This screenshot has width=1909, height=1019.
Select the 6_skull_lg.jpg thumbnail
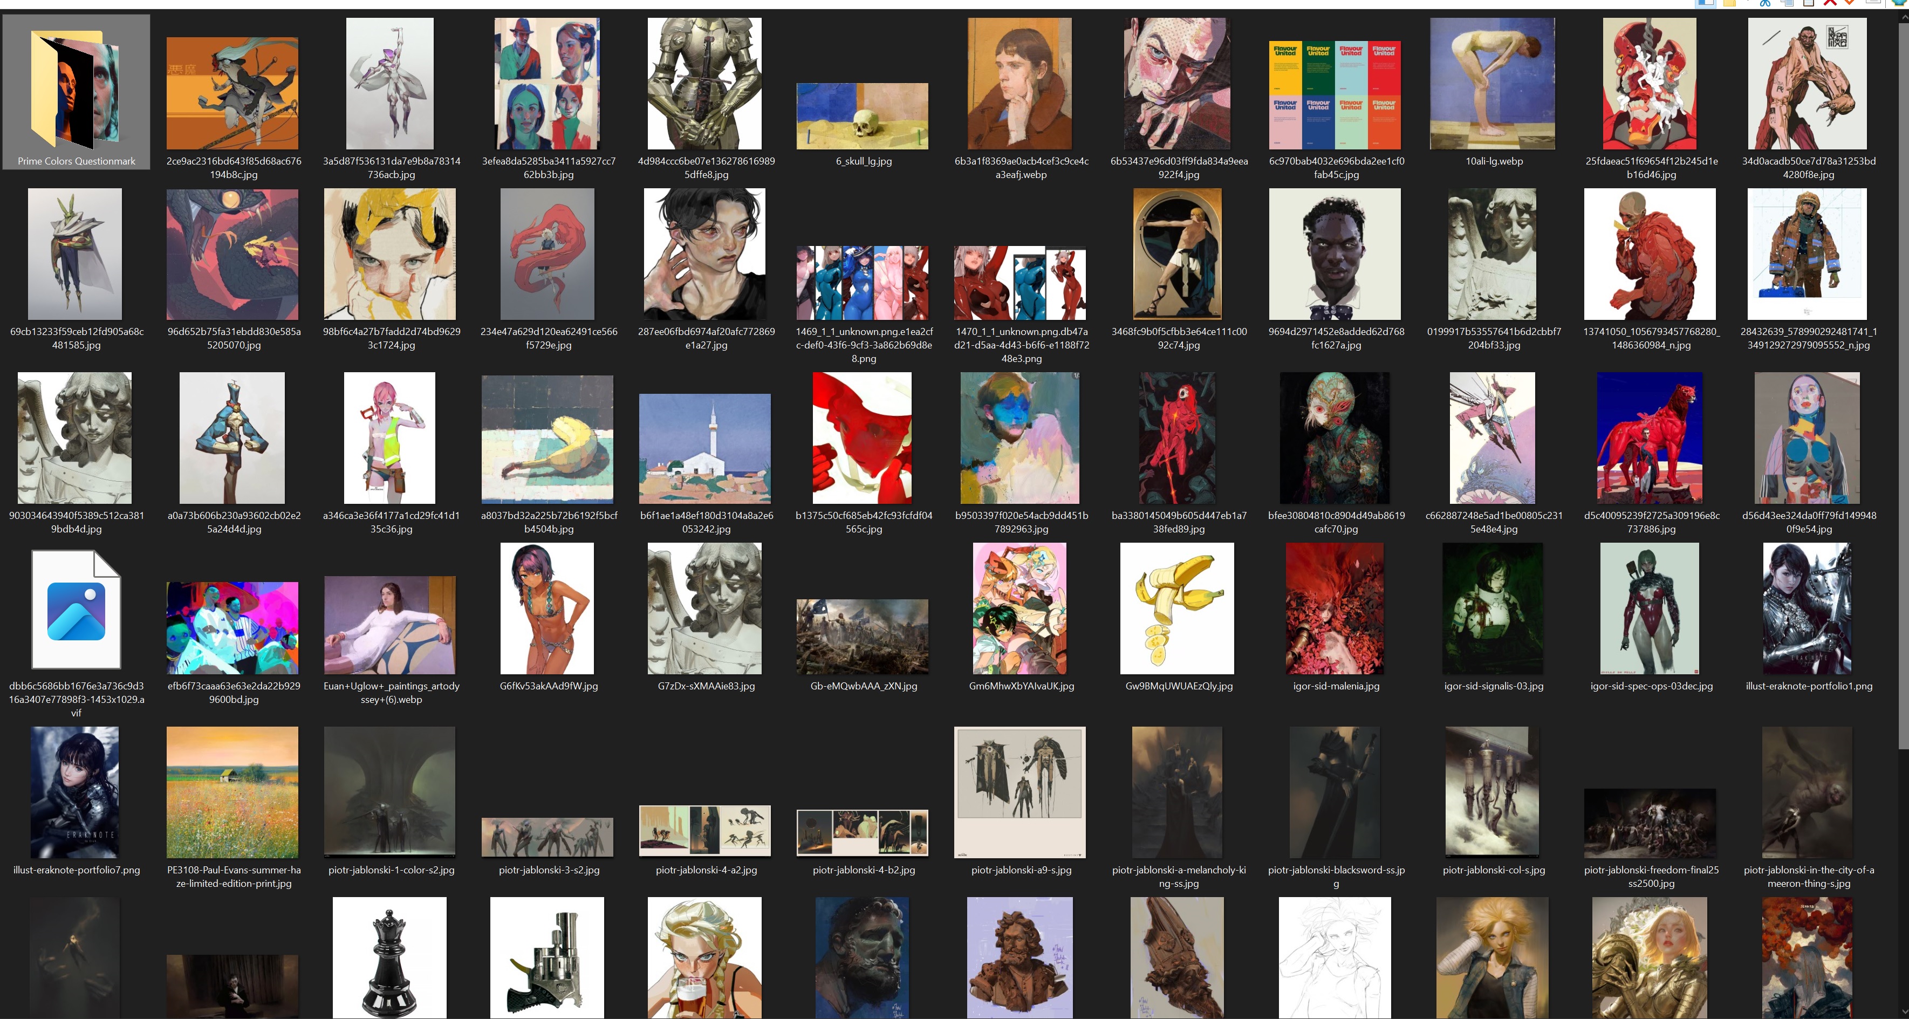click(x=863, y=115)
